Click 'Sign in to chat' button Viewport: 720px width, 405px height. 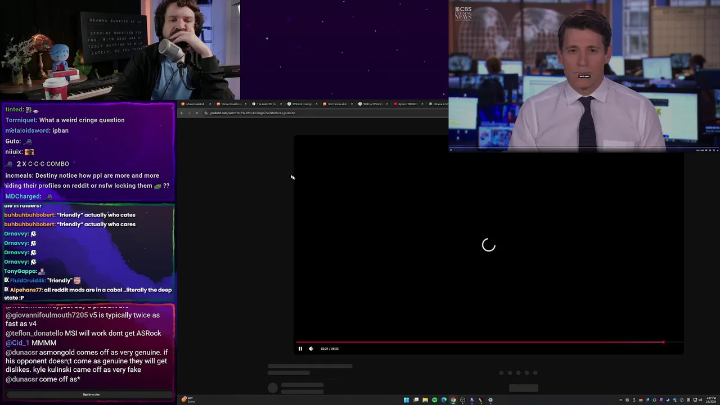(x=91, y=394)
